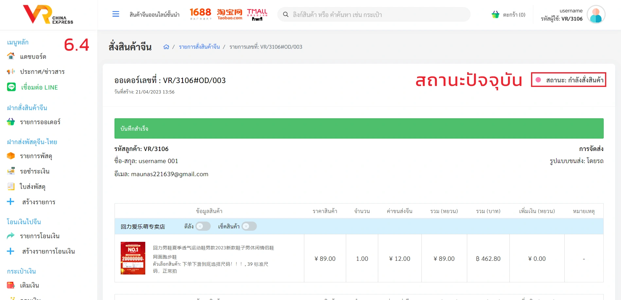Click the VR China Express logo
The width and height of the screenshot is (621, 300).
(x=48, y=15)
